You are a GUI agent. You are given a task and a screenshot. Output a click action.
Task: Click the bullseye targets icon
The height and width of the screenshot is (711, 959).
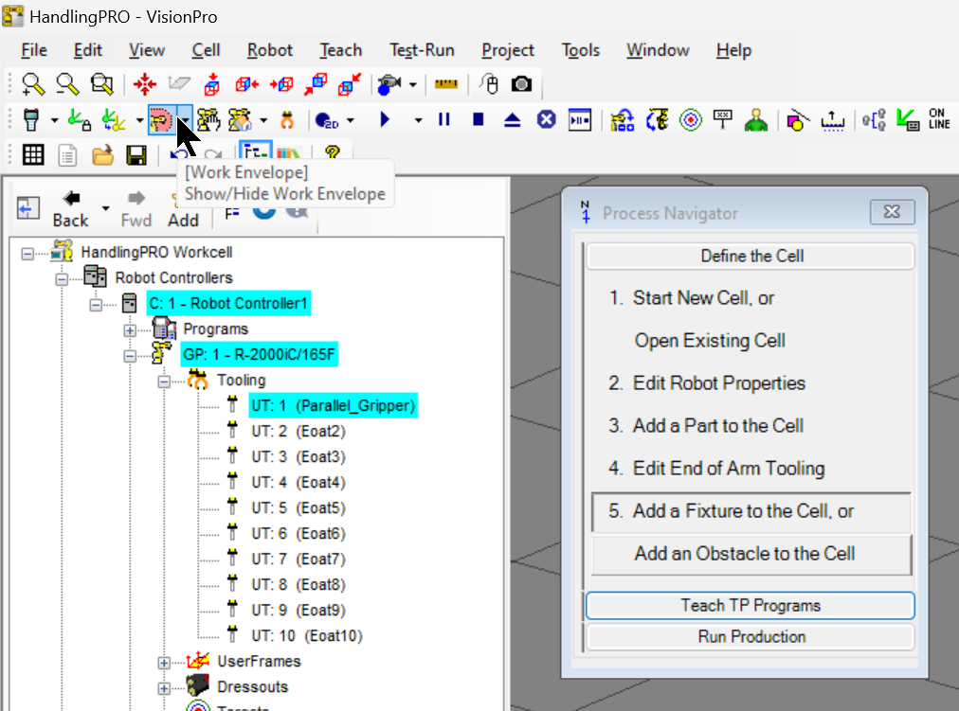pyautogui.click(x=691, y=119)
